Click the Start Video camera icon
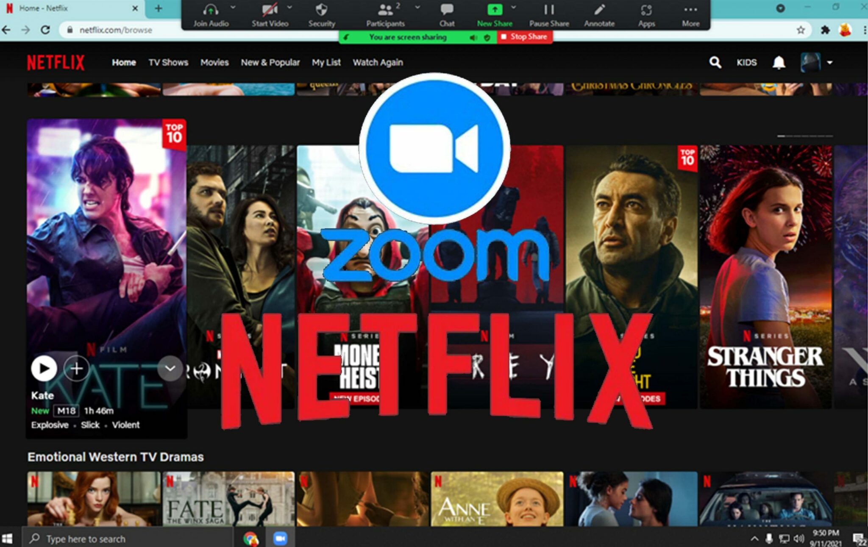Viewport: 868px width, 547px height. [x=270, y=9]
